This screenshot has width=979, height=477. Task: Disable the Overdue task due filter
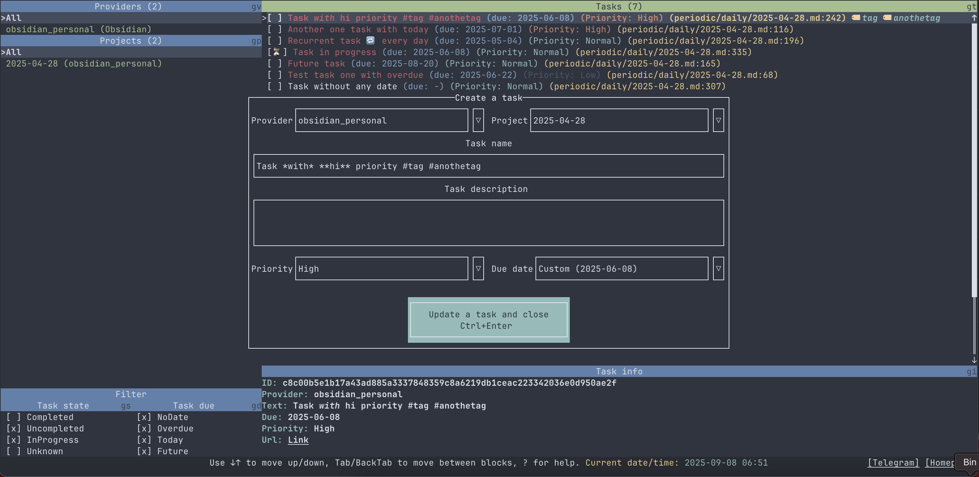point(144,428)
